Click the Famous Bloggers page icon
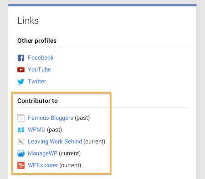 tap(21, 118)
